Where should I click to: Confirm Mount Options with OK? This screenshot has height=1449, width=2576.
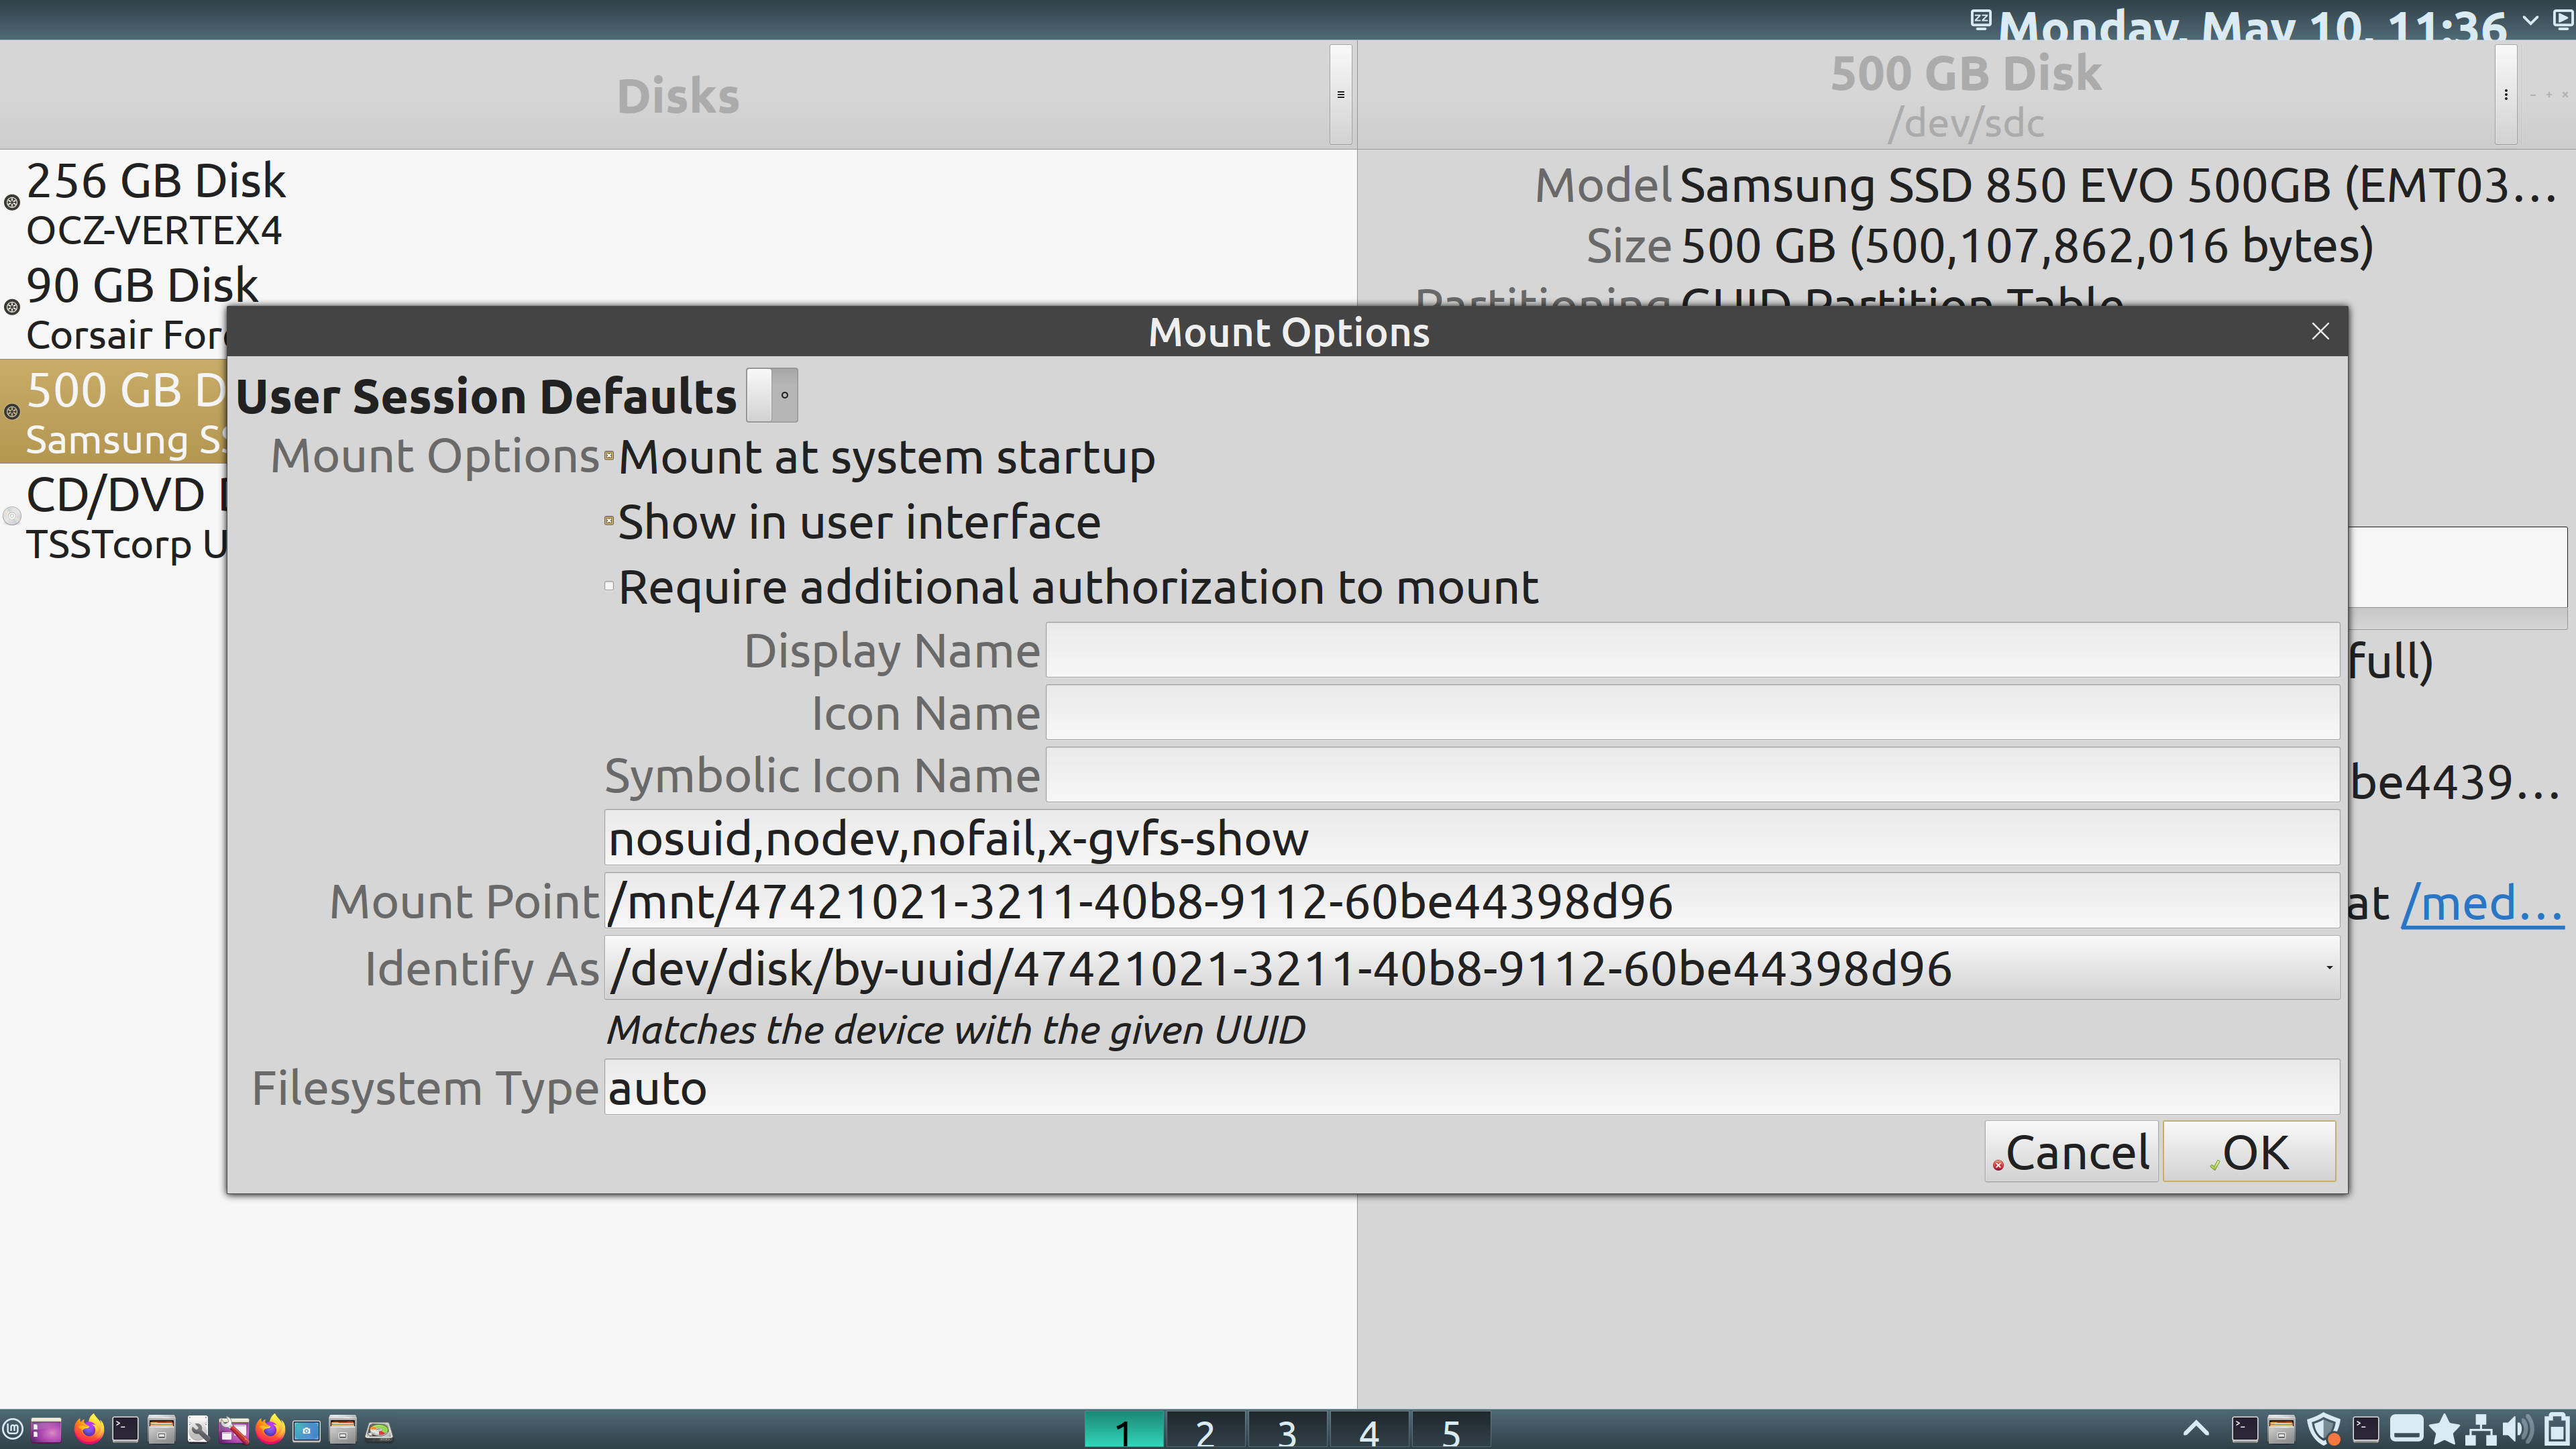(x=2249, y=1152)
